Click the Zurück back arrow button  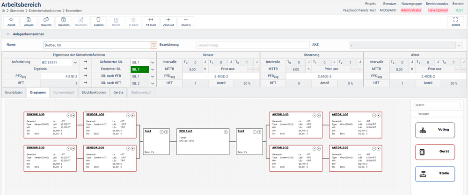click(11, 21)
